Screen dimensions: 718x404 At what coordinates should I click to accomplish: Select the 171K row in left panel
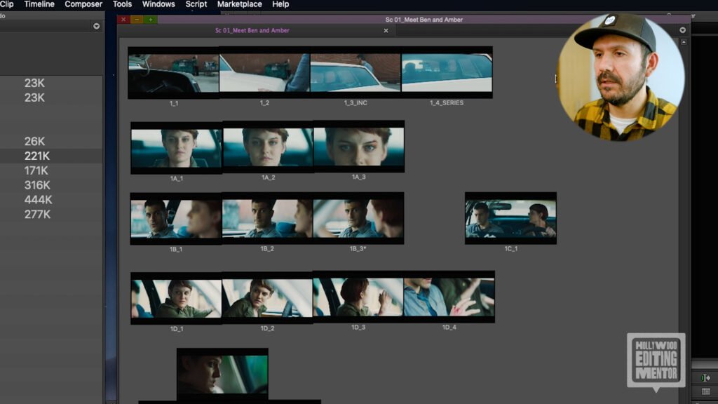tap(51, 170)
